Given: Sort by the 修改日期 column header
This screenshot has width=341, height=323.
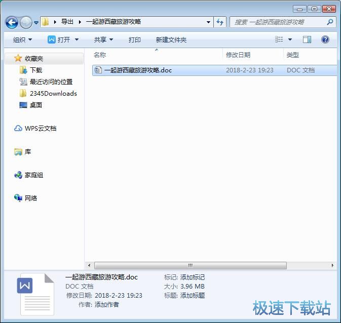Looking at the screenshot, I should (238, 55).
